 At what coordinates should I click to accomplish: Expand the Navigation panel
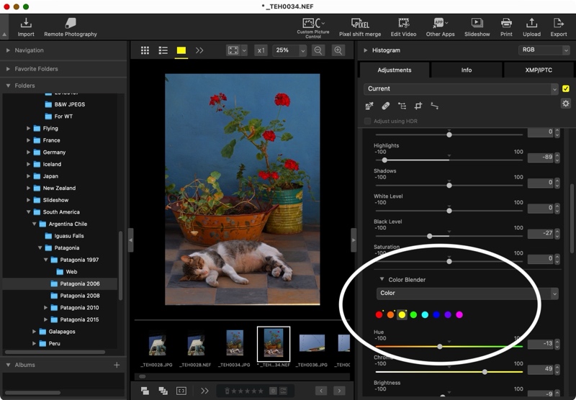[x=8, y=50]
